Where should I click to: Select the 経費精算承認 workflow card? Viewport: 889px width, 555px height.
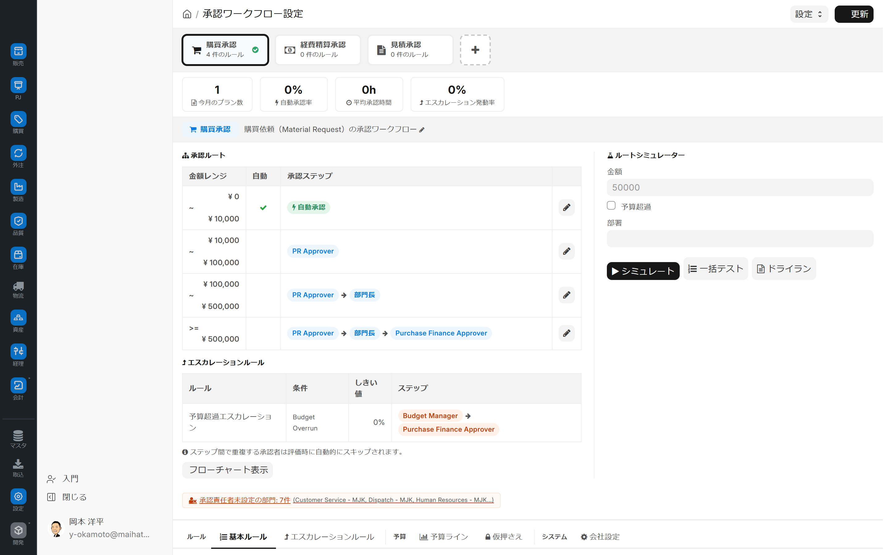(x=318, y=50)
